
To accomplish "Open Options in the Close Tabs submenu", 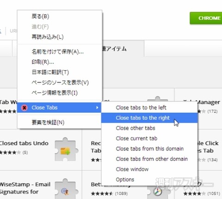I will [149, 180].
